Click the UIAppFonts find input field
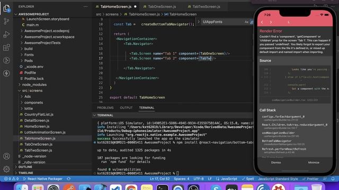This screenshot has height=190, width=339. [x=222, y=22]
